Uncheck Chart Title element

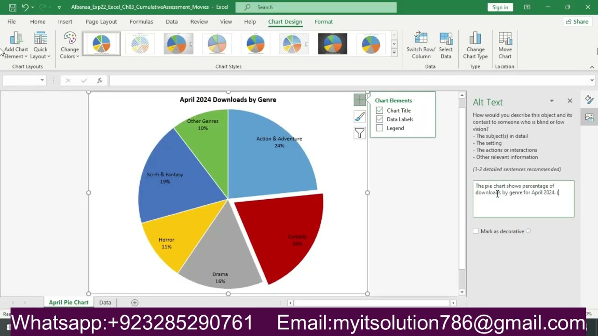379,111
